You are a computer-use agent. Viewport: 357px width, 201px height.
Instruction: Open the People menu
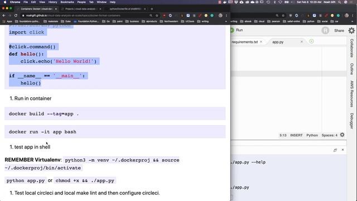click(x=81, y=2)
